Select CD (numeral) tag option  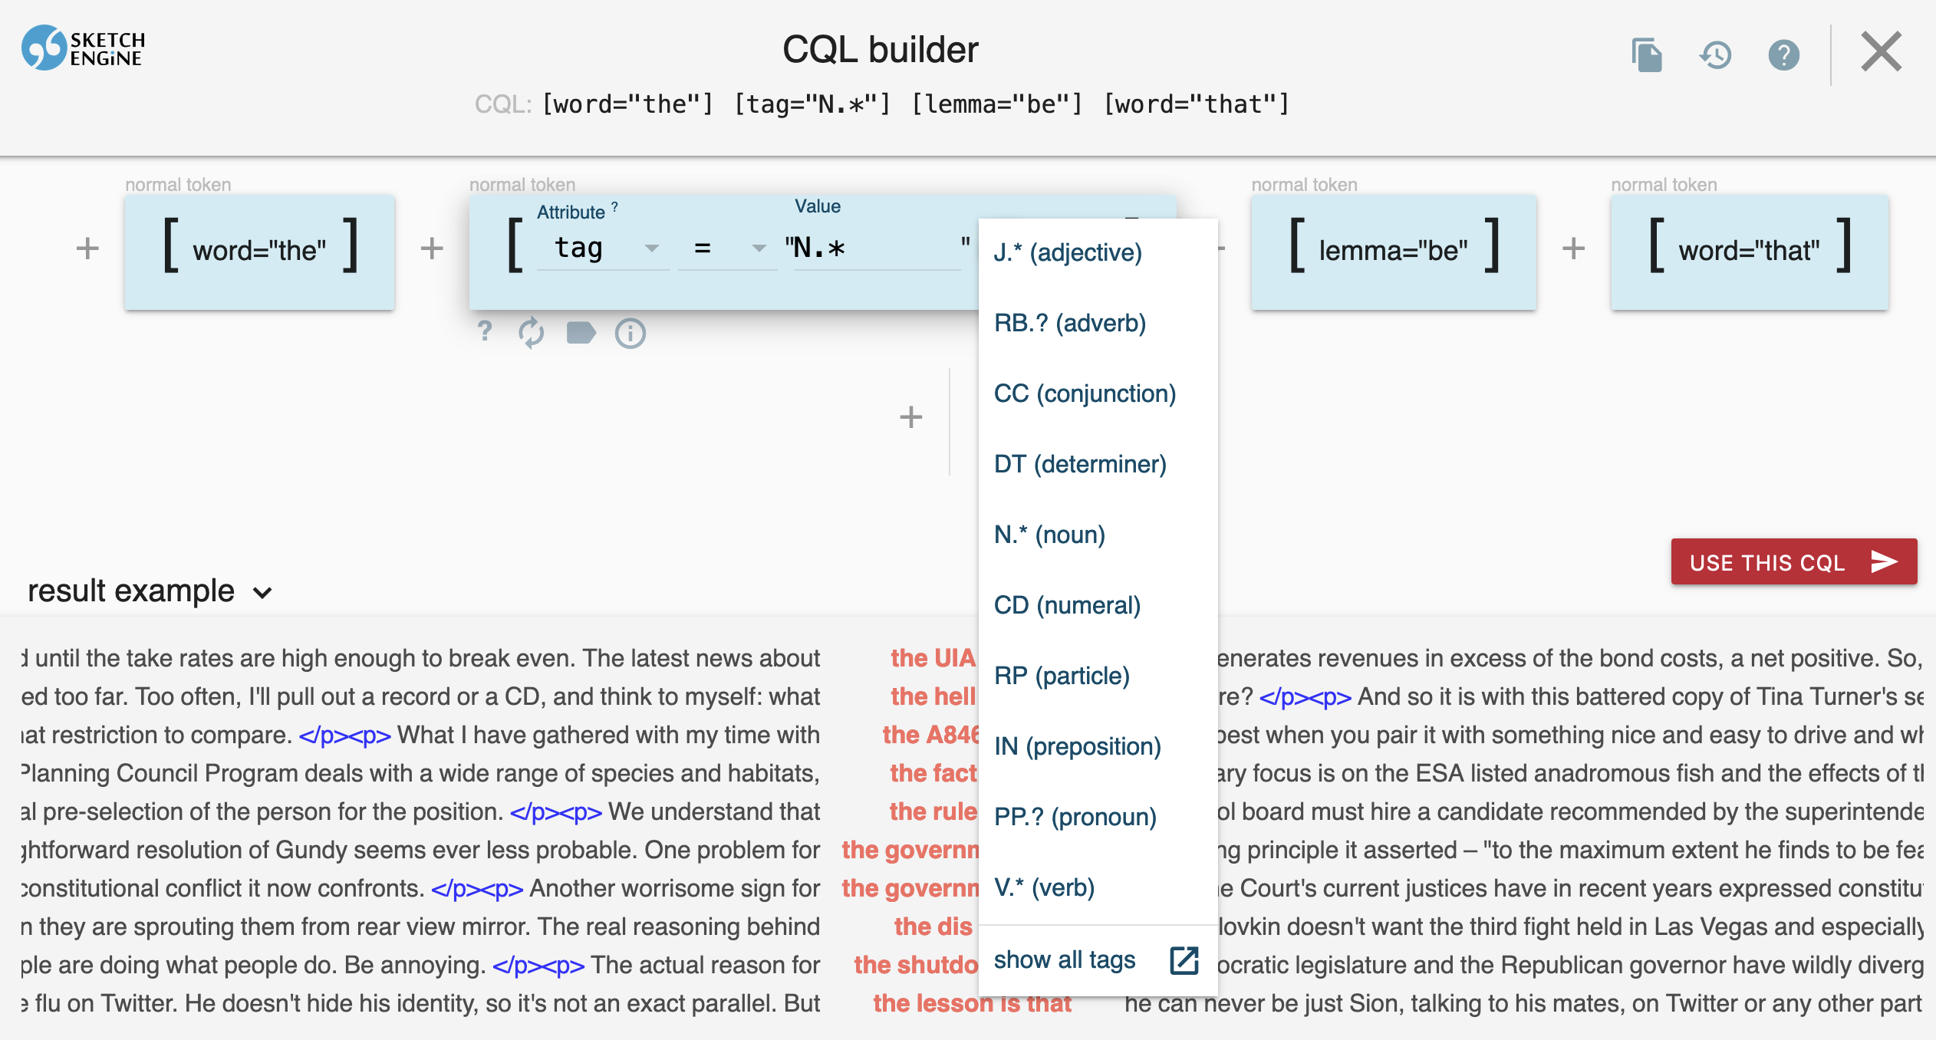[x=1098, y=605]
